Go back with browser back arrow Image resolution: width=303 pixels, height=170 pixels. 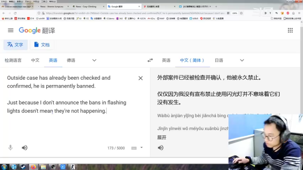click(4, 13)
